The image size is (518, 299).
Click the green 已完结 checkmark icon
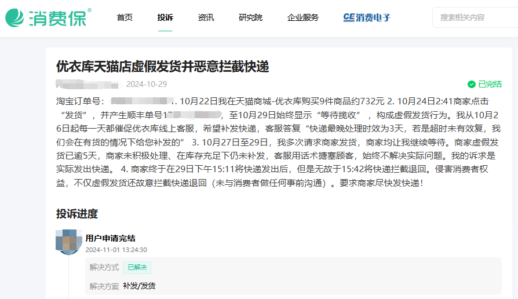[472, 84]
